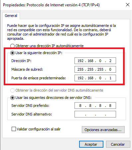Click second octet '168' of IP address
This screenshot has height=150, width=132.
[90, 61]
